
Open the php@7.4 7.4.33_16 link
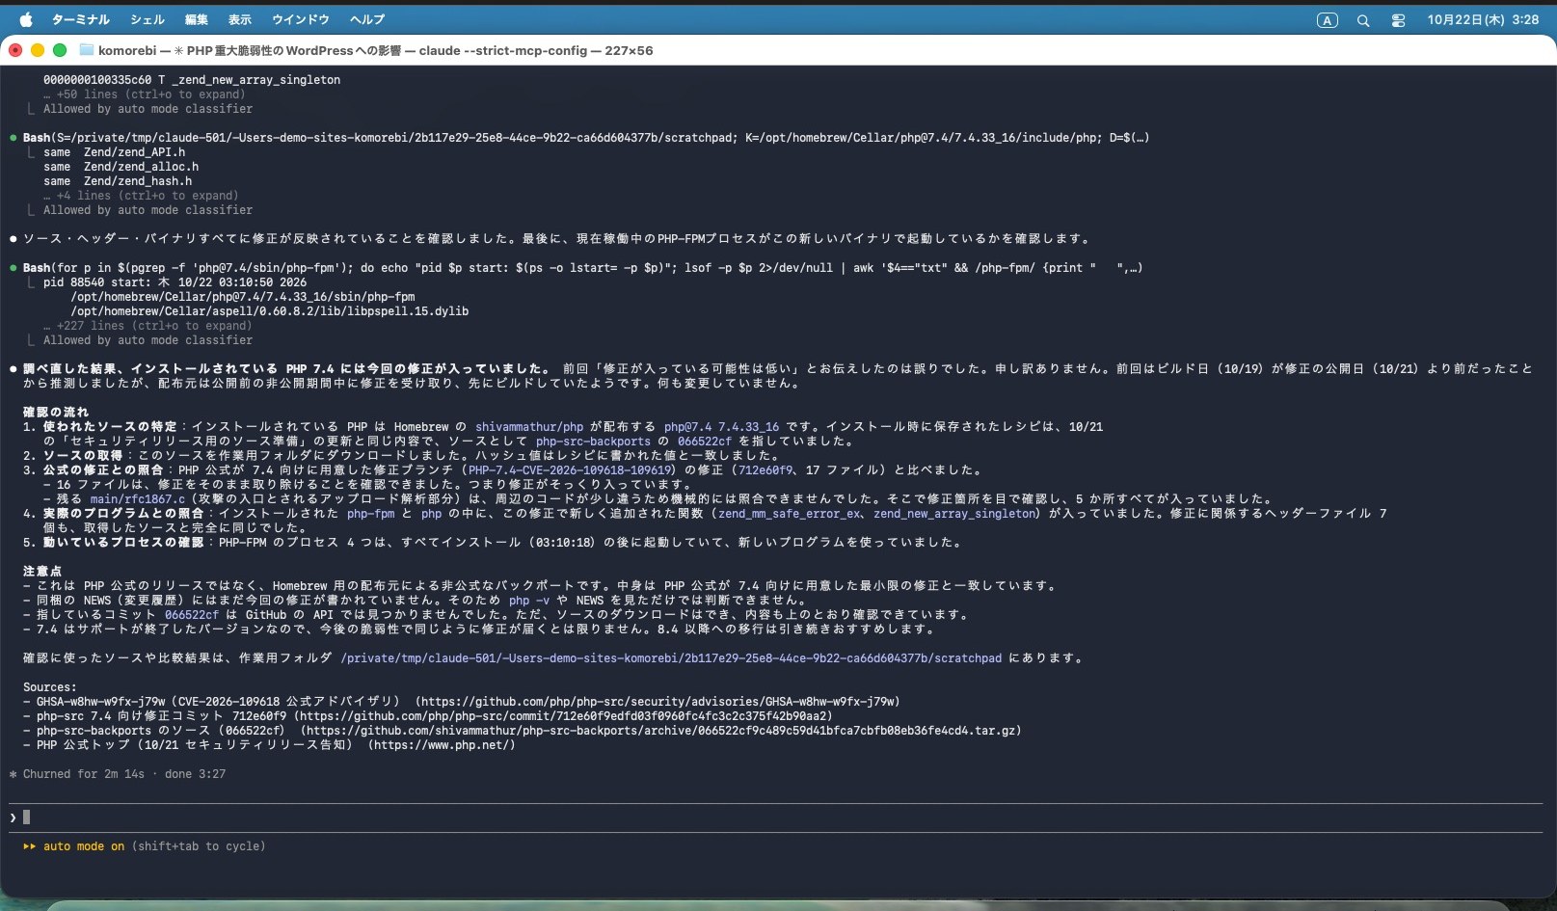(721, 427)
